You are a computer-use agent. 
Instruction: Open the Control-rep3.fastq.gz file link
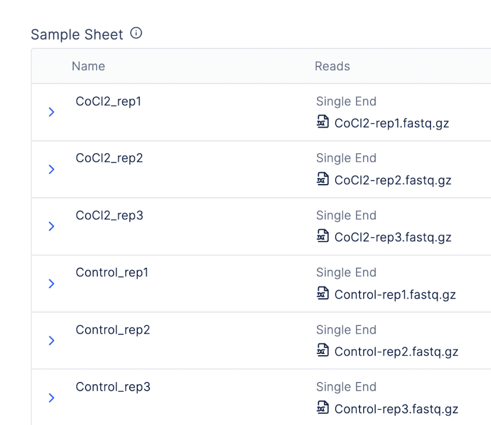click(x=396, y=409)
